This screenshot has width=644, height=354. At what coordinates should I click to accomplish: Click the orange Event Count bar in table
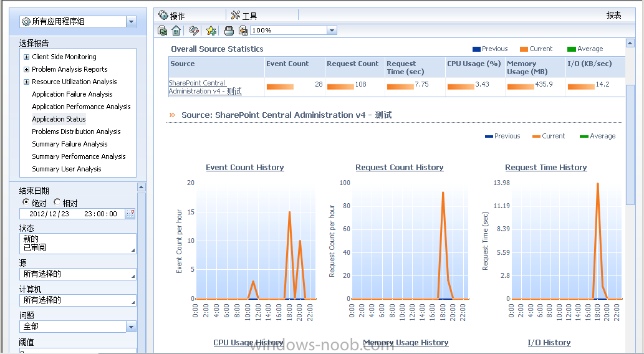tap(280, 87)
